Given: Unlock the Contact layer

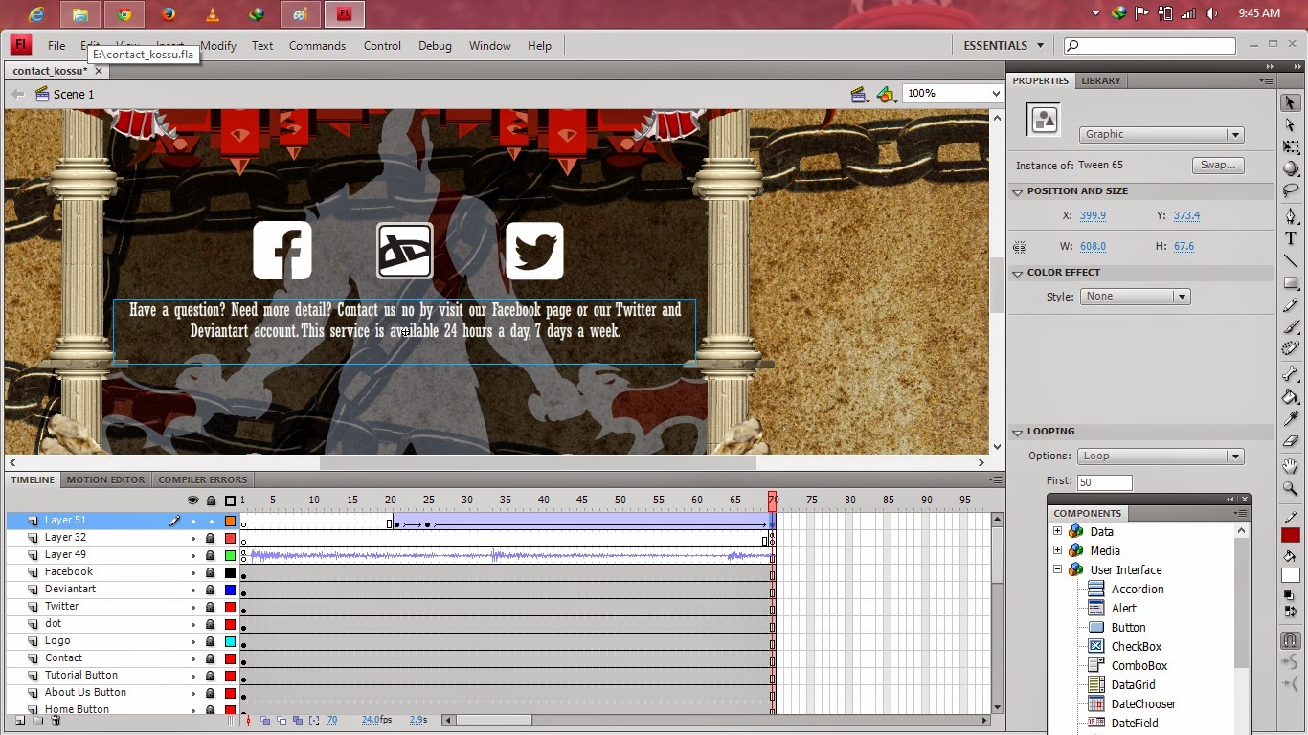Looking at the screenshot, I should pyautogui.click(x=211, y=658).
